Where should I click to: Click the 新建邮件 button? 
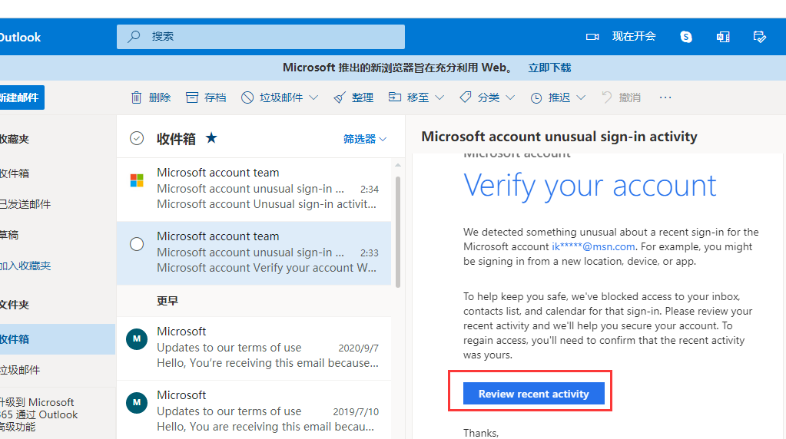[22, 97]
